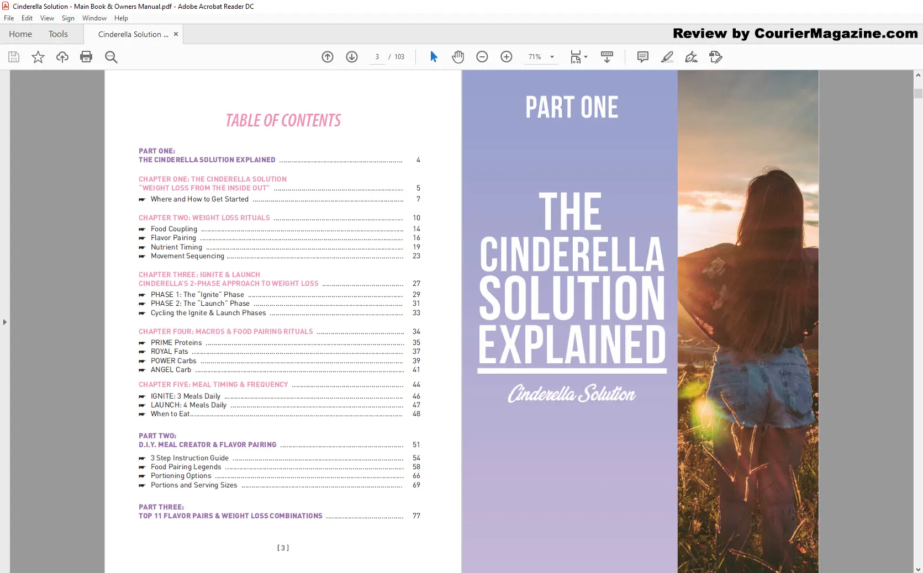The image size is (923, 573).
Task: Switch to the Tools tab
Action: coord(58,34)
